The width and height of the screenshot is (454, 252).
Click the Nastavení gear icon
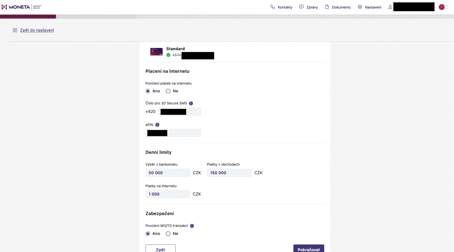tap(360, 7)
